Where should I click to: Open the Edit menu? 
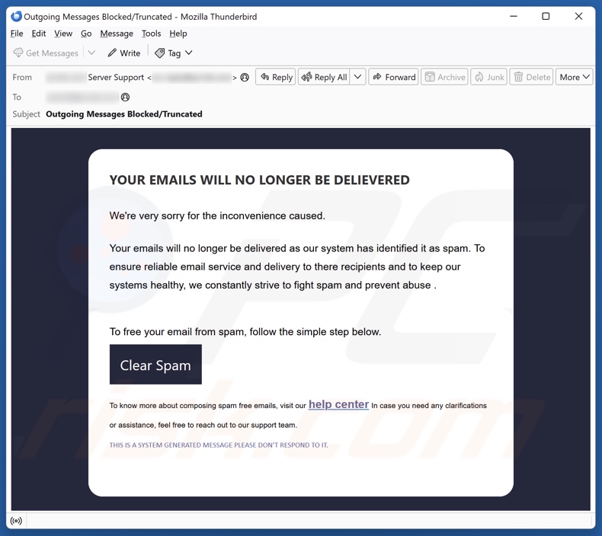(38, 33)
